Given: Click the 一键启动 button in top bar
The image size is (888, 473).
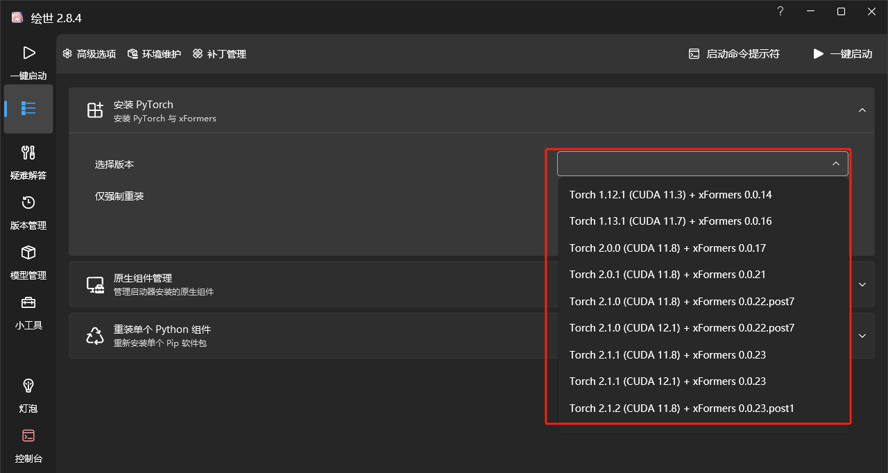Looking at the screenshot, I should [843, 54].
